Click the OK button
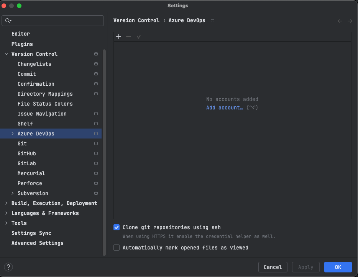358x277 pixels. tap(338, 267)
